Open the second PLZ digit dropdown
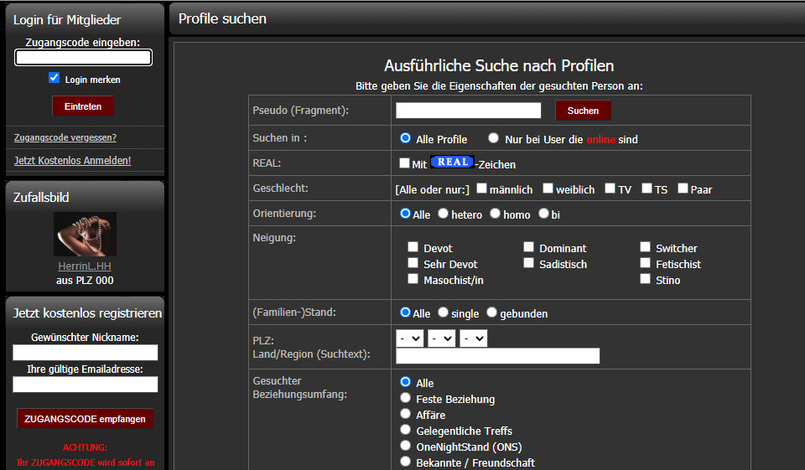The width and height of the screenshot is (805, 470). pyautogui.click(x=441, y=338)
